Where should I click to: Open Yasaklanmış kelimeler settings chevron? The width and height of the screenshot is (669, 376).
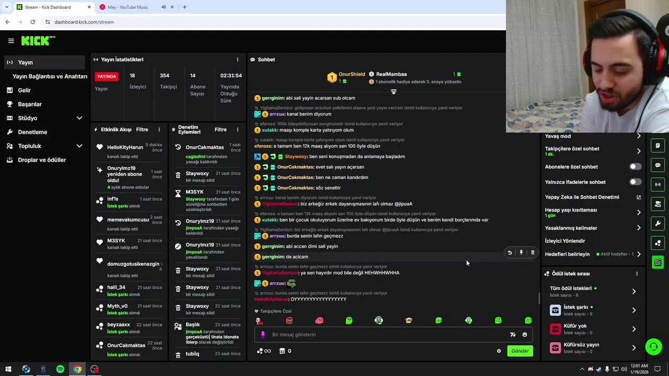click(x=639, y=228)
